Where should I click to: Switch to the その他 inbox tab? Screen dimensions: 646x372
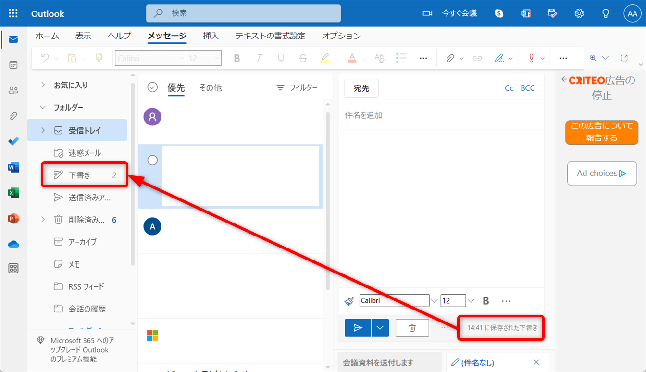pos(211,88)
